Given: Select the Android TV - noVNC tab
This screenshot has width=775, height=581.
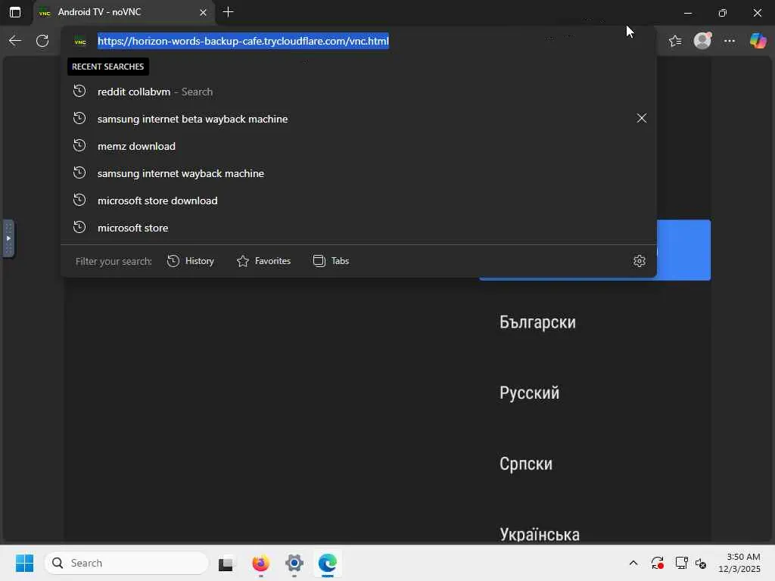Looking at the screenshot, I should coord(123,12).
